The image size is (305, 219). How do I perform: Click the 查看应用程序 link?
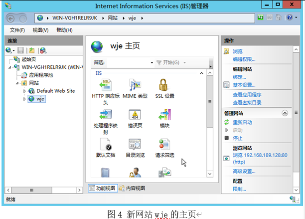click(247, 95)
